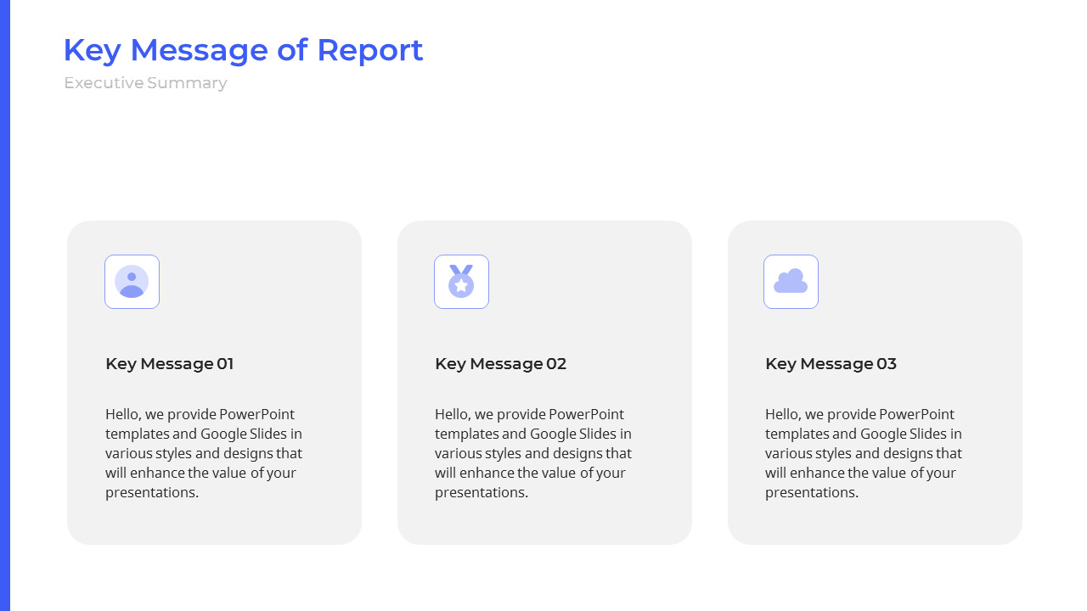Click the person silhouette's head shape
This screenshot has width=1087, height=611.
pos(132,276)
